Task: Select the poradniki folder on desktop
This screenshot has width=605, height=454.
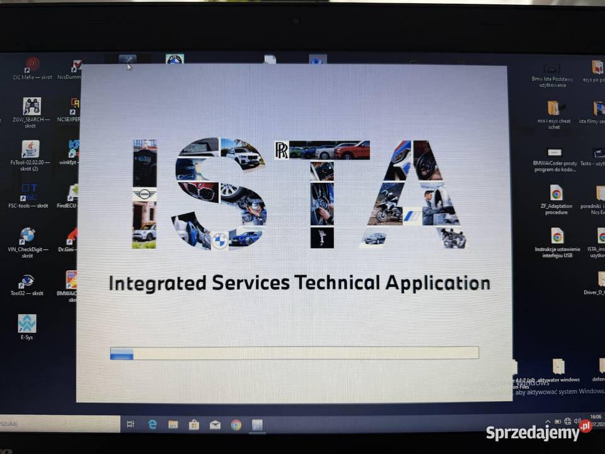Action: point(600,193)
